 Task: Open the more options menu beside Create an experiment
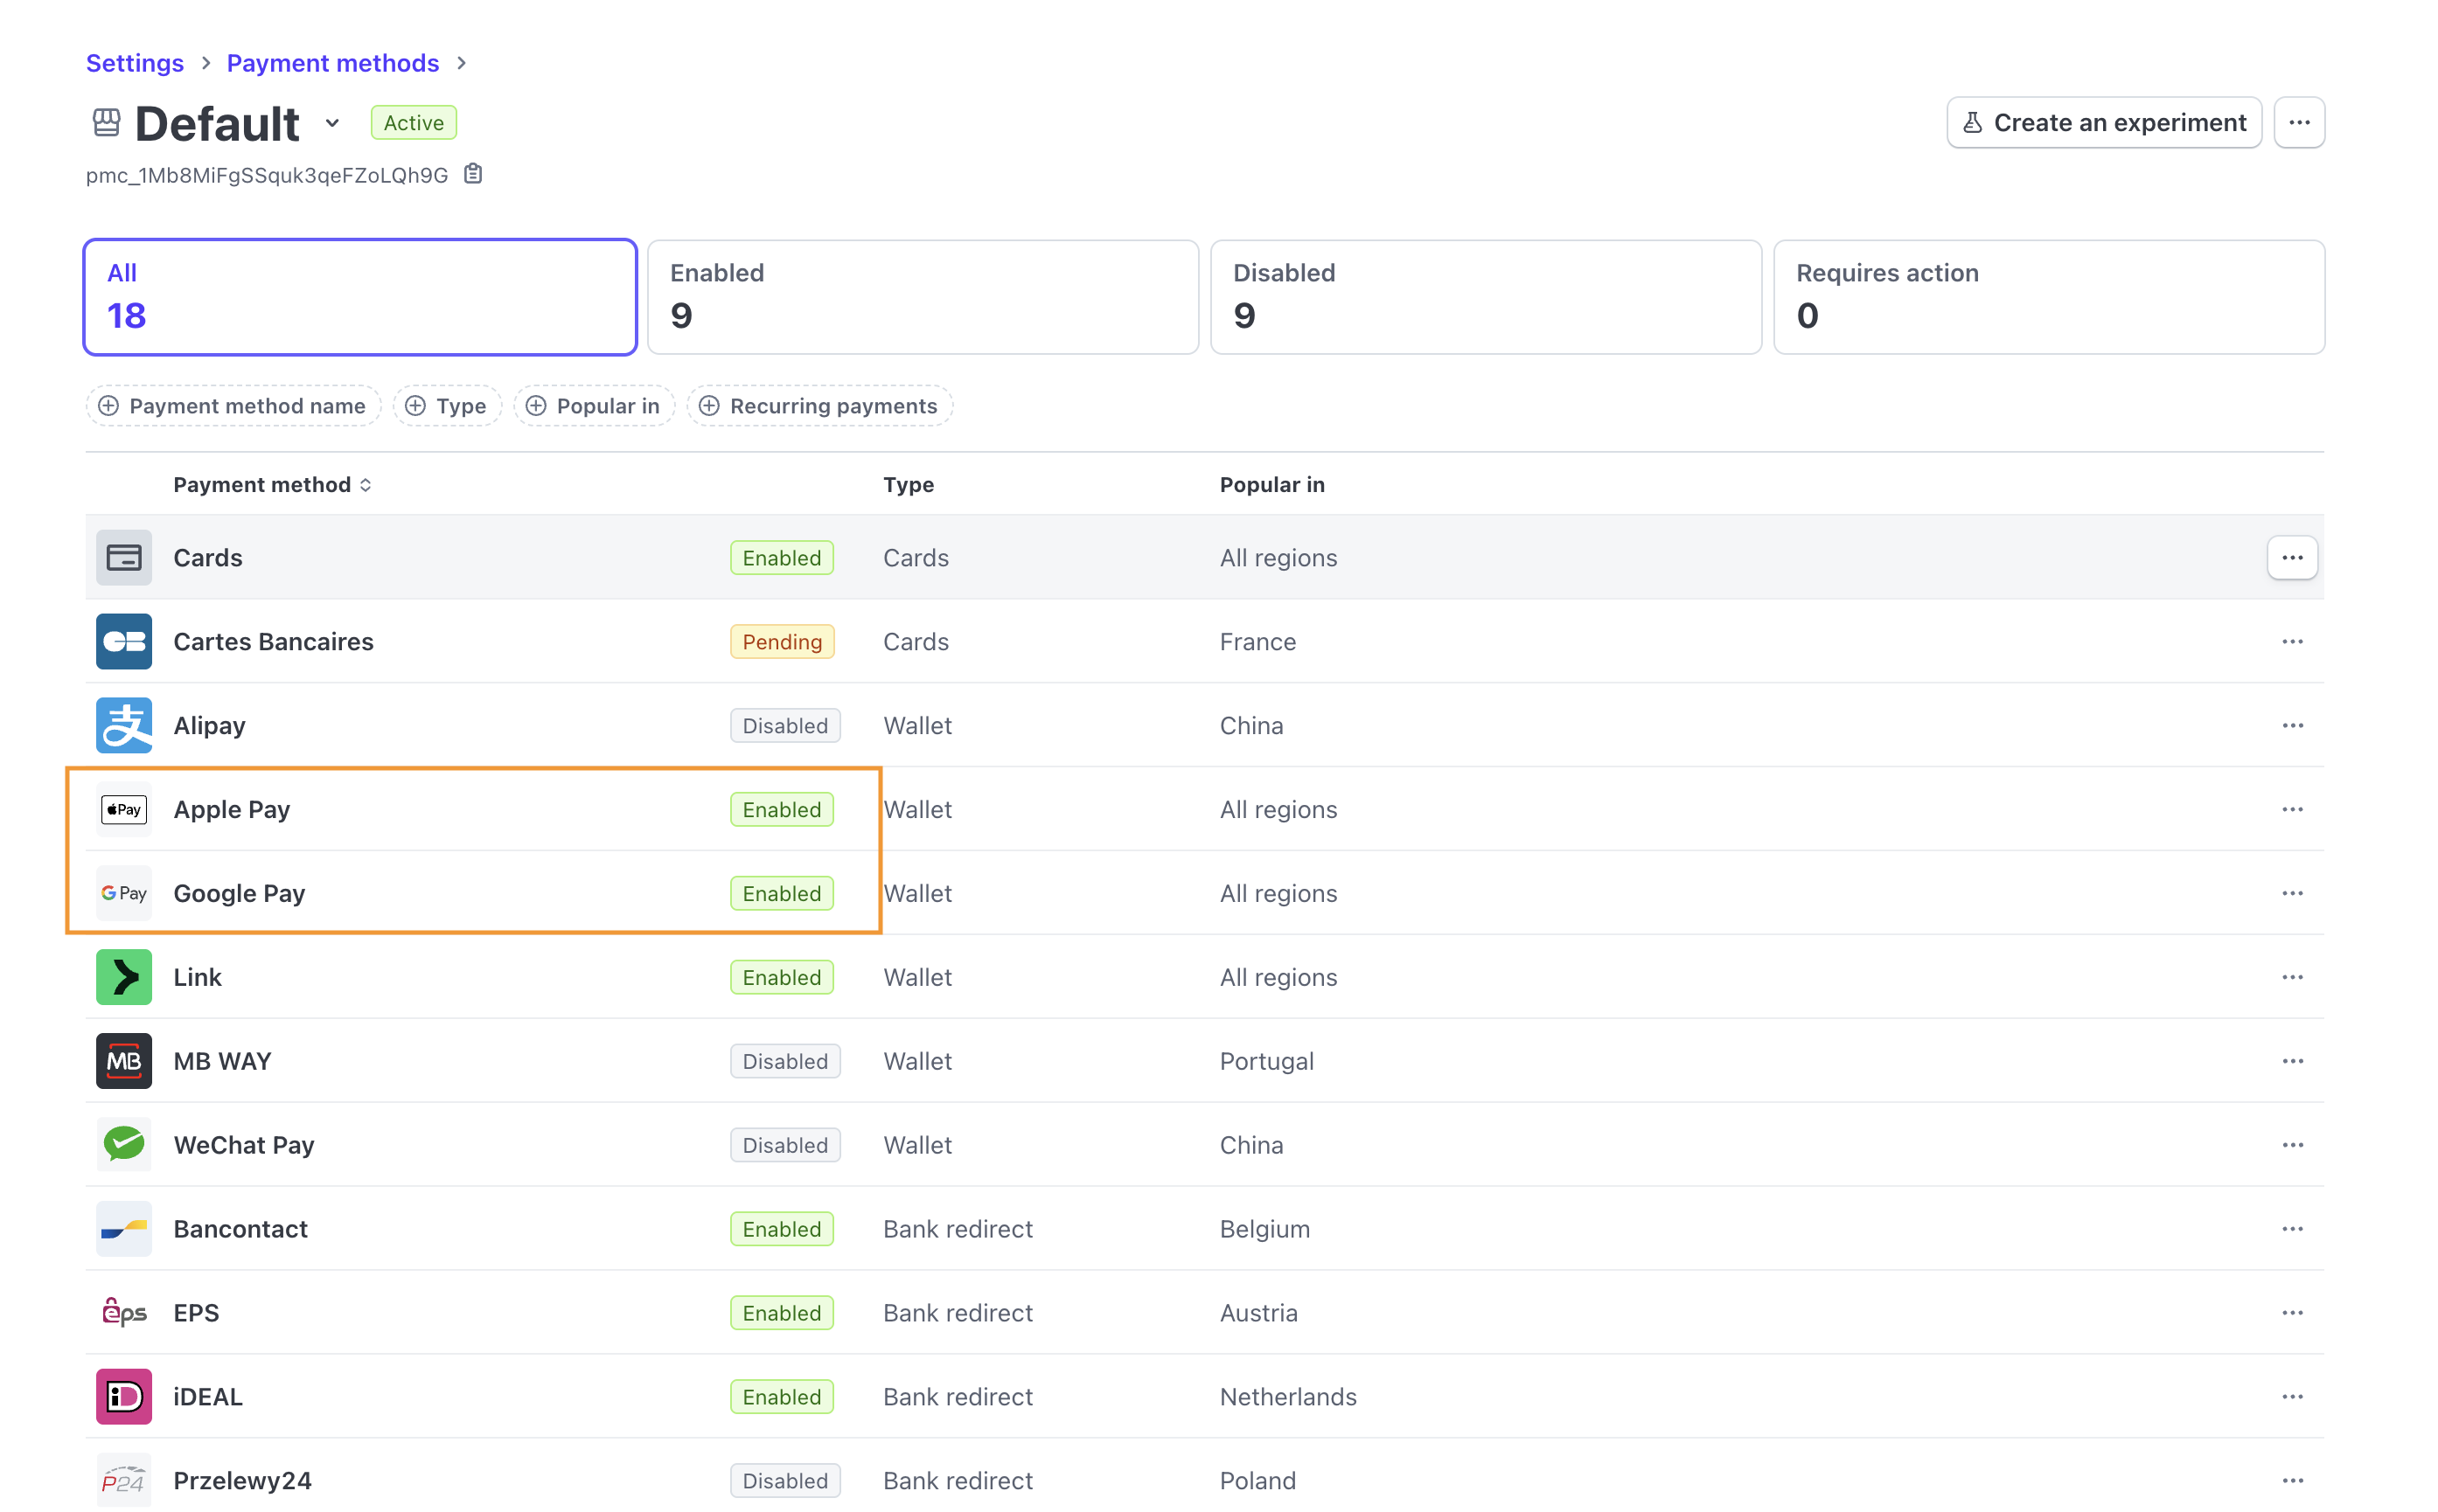coord(2298,122)
